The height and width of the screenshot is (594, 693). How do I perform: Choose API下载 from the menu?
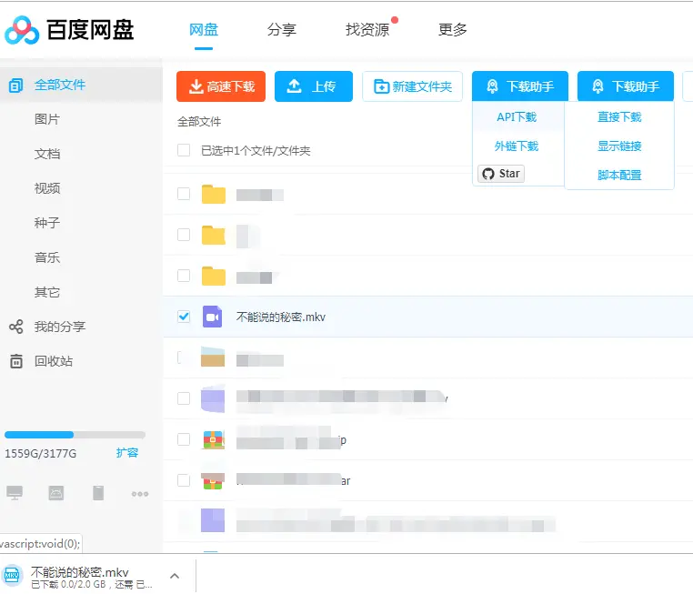tap(517, 117)
